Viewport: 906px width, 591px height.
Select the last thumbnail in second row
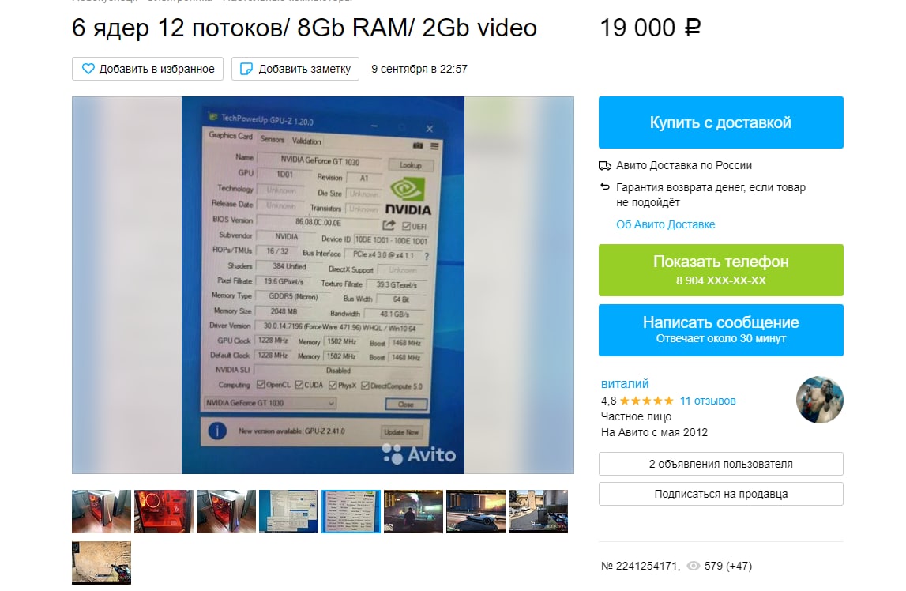[101, 563]
